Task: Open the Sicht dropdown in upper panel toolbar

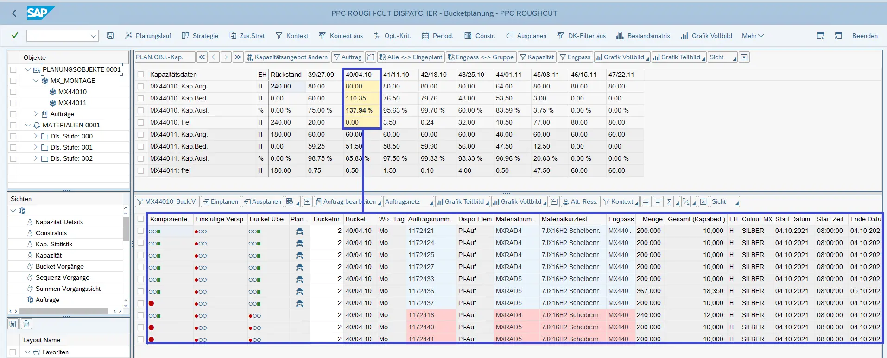Action: (722, 57)
